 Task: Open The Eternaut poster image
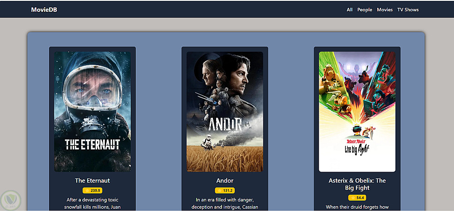tap(92, 112)
